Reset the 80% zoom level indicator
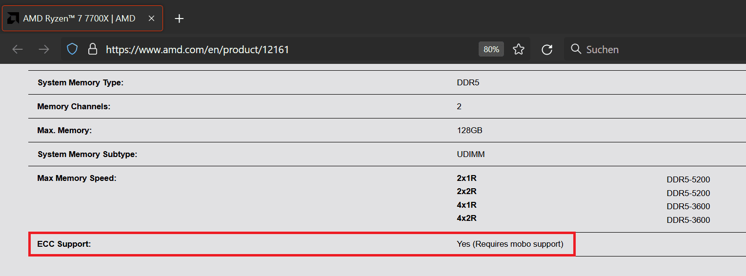The image size is (746, 276). tap(491, 49)
